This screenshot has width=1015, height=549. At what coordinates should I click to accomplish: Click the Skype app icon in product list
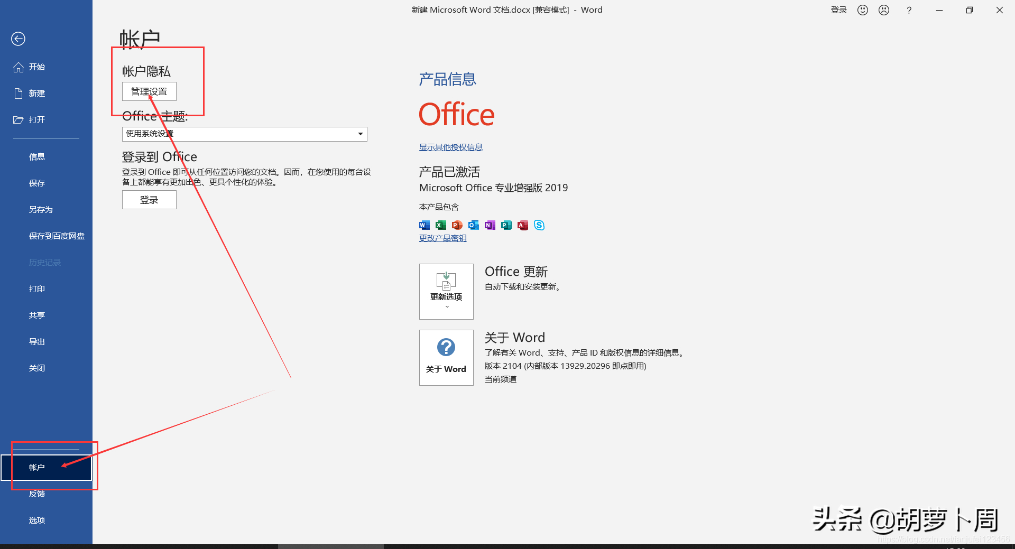[539, 225]
